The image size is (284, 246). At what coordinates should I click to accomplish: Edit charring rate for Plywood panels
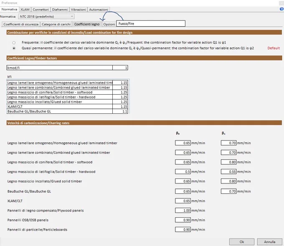click(183, 211)
